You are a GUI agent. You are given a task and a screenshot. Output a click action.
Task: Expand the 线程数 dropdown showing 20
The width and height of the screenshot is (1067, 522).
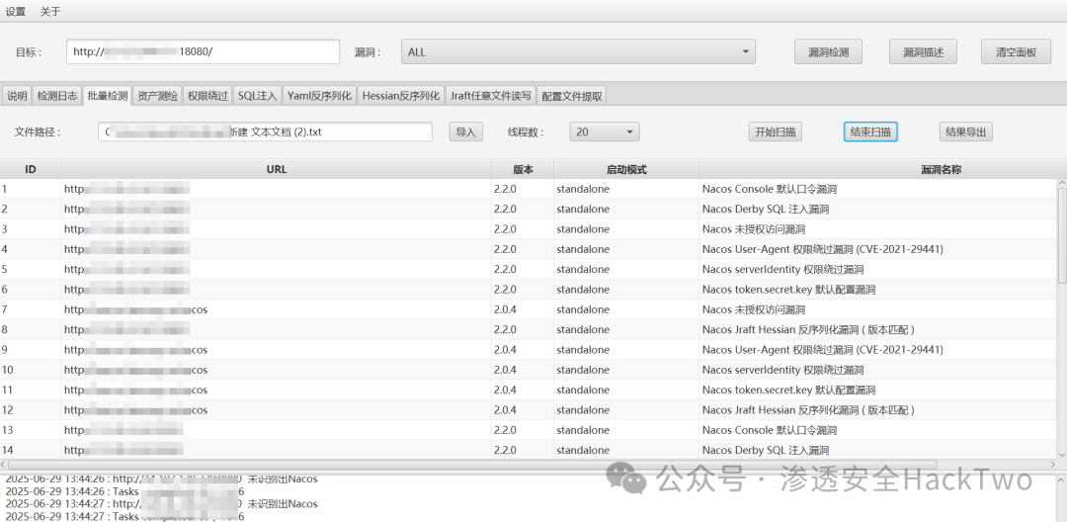605,132
